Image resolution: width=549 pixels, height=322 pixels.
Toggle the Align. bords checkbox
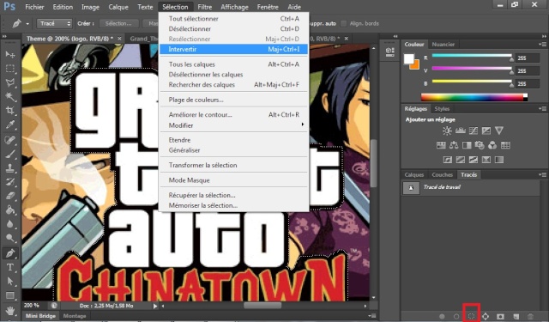point(344,23)
